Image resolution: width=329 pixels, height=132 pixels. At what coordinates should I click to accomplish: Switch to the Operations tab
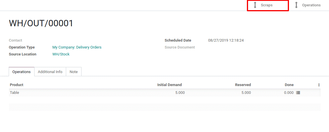click(21, 72)
